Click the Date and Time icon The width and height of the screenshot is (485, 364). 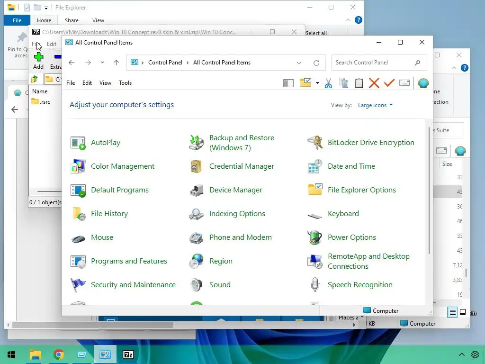tap(314, 166)
